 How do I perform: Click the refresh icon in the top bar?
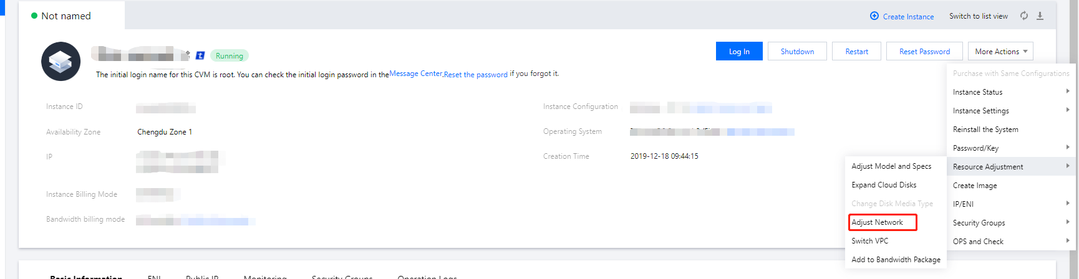pyautogui.click(x=1024, y=16)
